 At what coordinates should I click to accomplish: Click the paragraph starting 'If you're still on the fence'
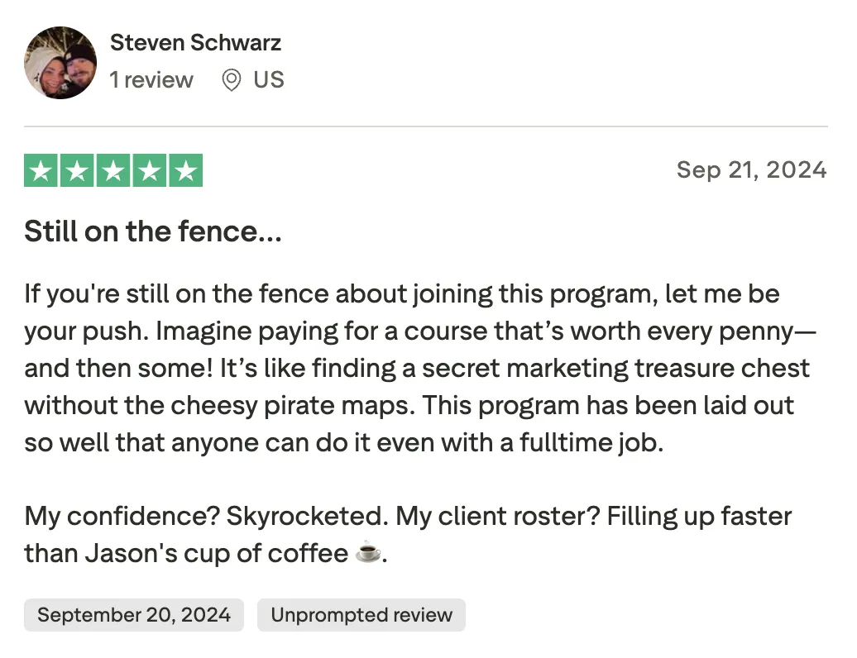click(x=419, y=368)
